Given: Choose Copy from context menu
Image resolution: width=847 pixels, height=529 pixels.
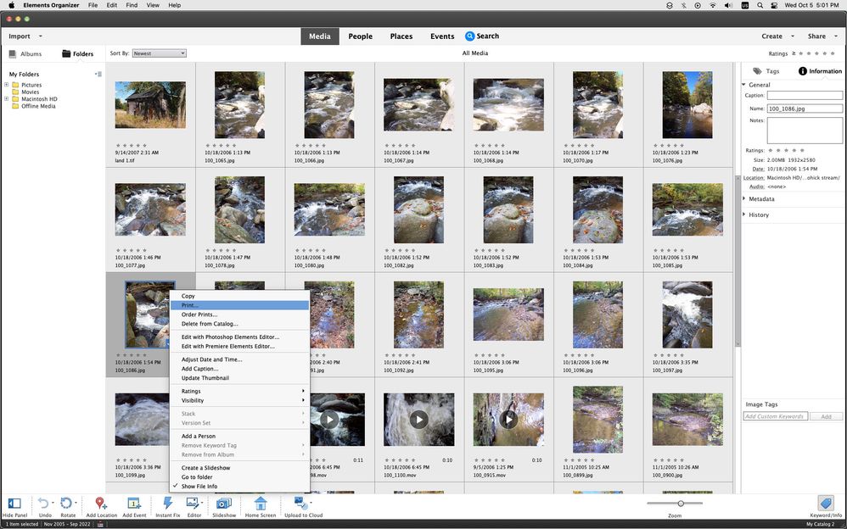Looking at the screenshot, I should tap(240, 297).
